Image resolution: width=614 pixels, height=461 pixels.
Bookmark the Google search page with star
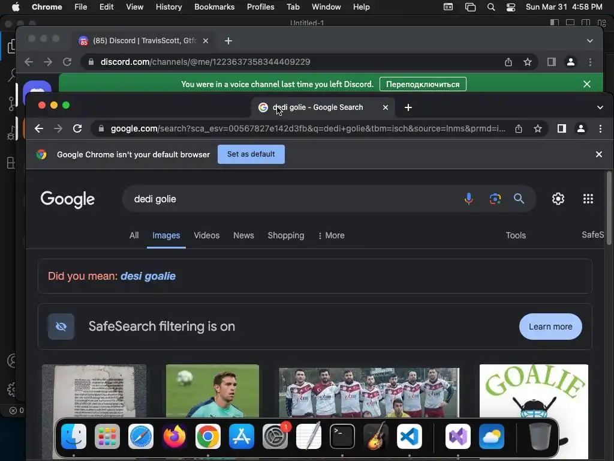[x=538, y=128]
